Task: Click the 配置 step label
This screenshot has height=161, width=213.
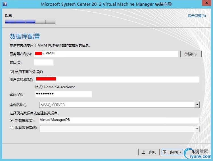Action: click(x=9, y=15)
